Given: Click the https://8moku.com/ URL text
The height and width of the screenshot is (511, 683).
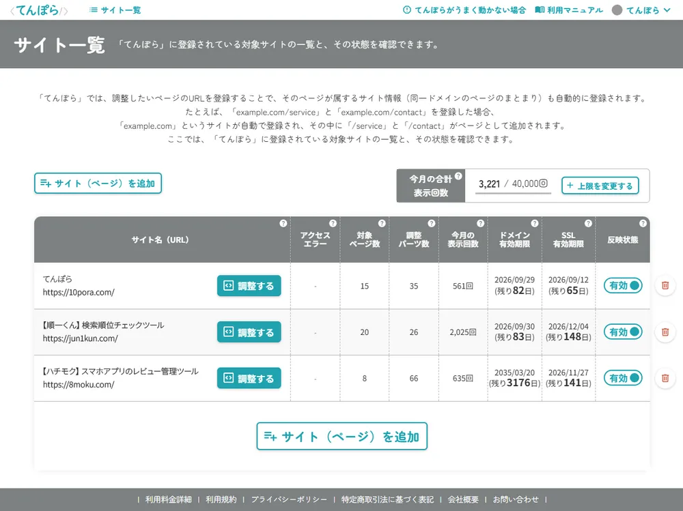Looking at the screenshot, I should (79, 385).
